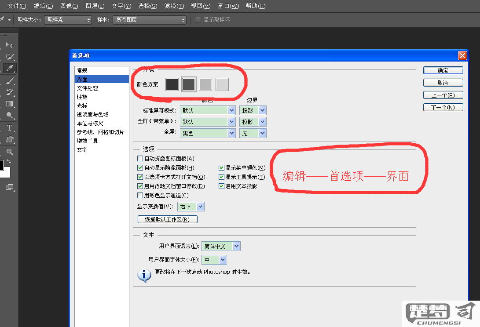This screenshot has height=327, width=480.
Task: Open 样本 dropdown showing 所有图层
Action: click(150, 20)
